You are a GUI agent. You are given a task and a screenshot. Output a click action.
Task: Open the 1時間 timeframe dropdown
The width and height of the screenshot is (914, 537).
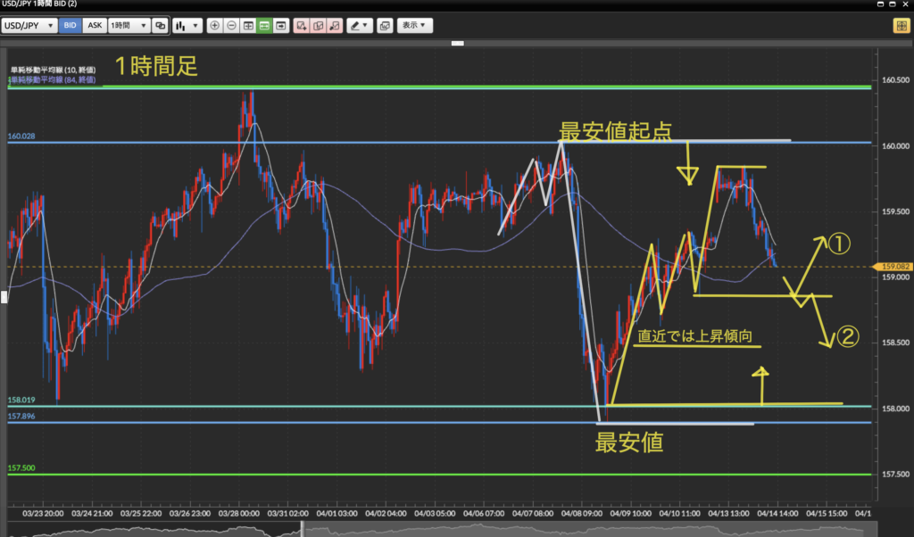pyautogui.click(x=129, y=26)
